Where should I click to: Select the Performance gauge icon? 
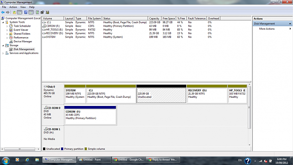11,38
